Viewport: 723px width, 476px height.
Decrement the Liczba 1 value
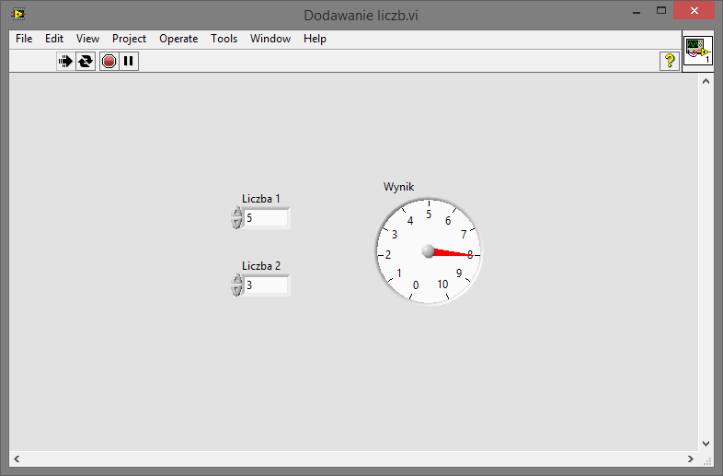(x=237, y=223)
